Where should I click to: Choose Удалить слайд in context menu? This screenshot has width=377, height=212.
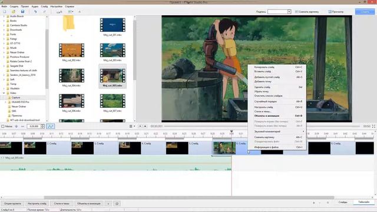(x=277, y=87)
